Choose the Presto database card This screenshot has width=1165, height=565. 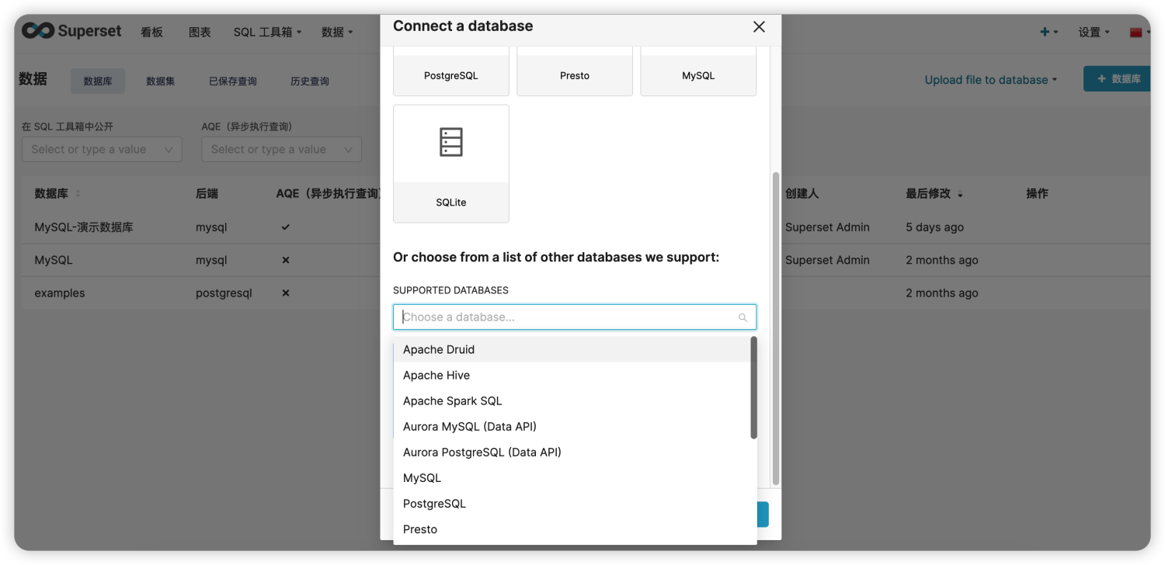click(x=575, y=71)
